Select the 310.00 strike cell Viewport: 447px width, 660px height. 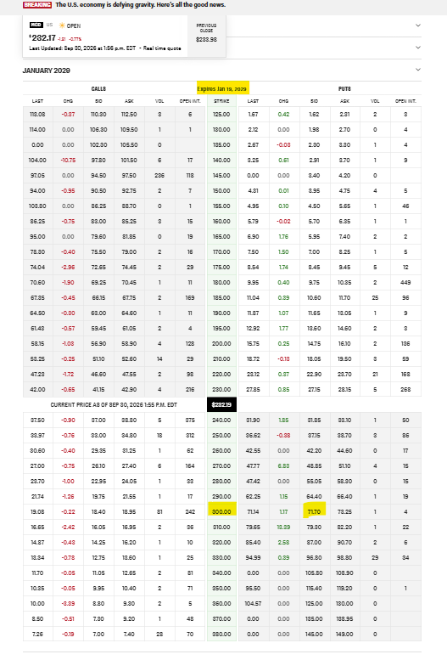221,527
